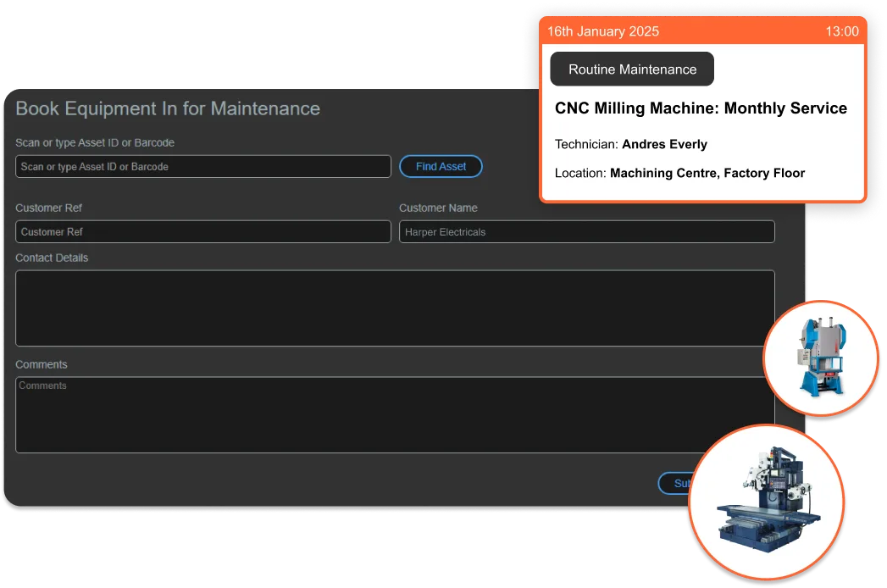Click the Find Asset button

(441, 167)
